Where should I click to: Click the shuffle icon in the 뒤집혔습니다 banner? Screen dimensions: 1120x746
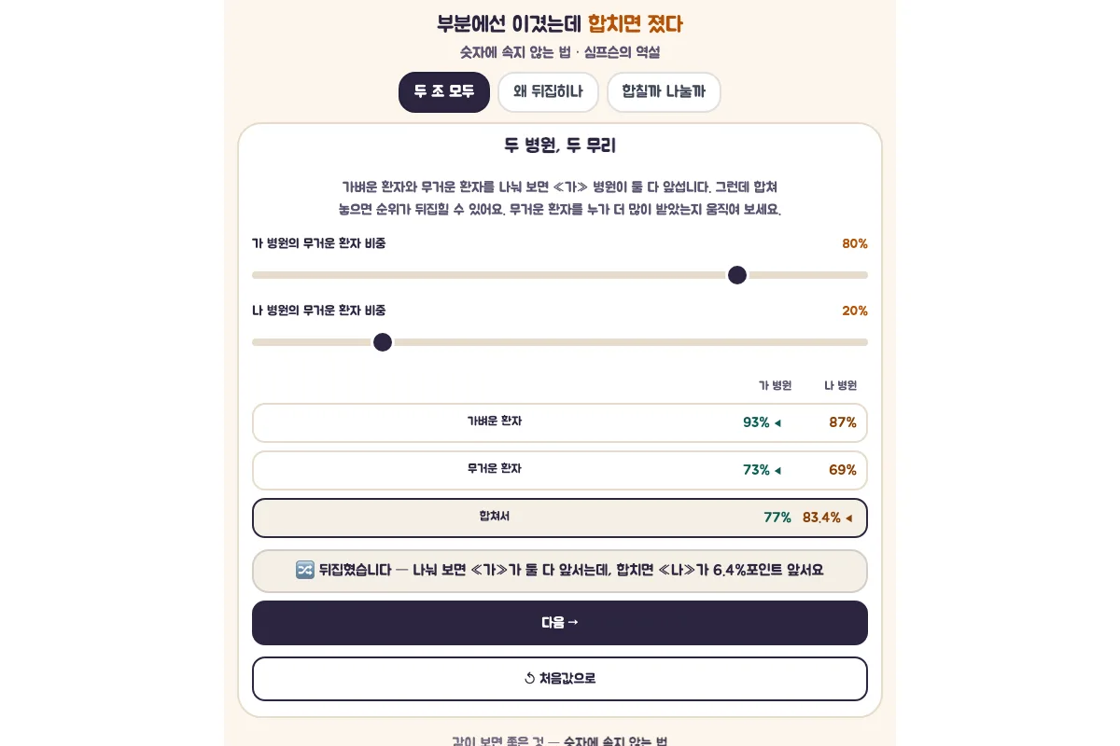click(x=305, y=570)
